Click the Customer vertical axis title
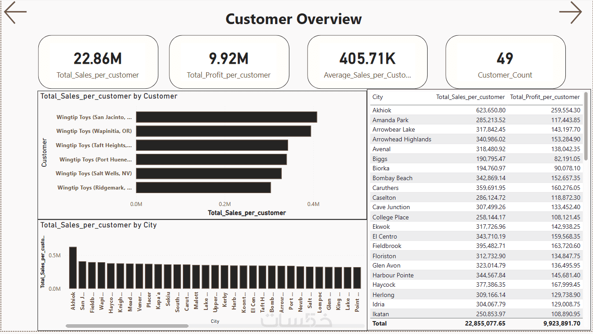Viewport: 593px width, 334px height. 44,153
